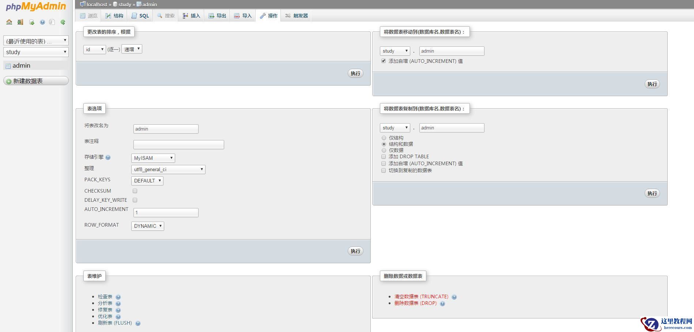Click 执行 in the sort-order section
The width and height of the screenshot is (694, 332).
(355, 73)
